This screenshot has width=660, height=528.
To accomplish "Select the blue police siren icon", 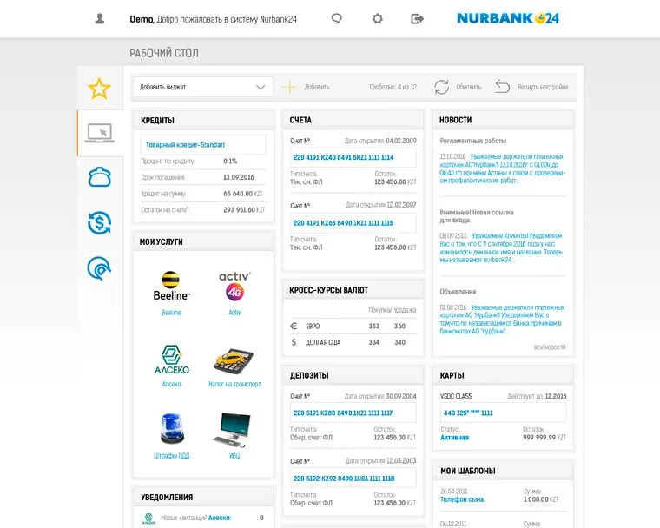I will pos(172,429).
